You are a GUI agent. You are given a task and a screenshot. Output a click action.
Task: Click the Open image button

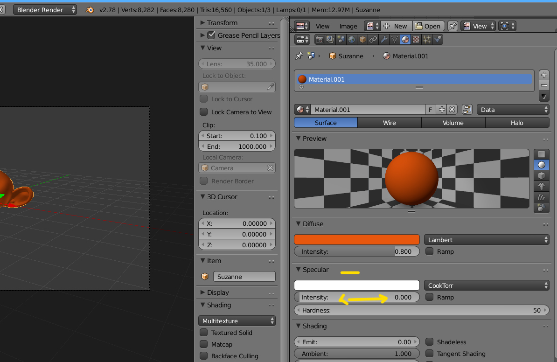pyautogui.click(x=427, y=26)
